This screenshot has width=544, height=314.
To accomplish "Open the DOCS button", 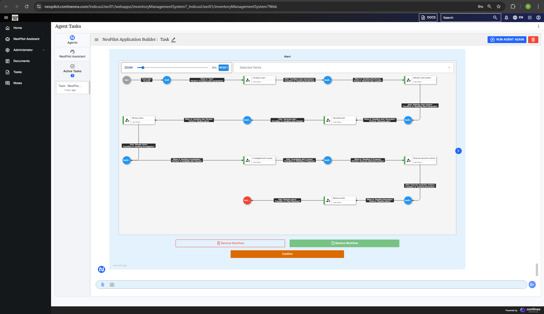I will point(428,18).
